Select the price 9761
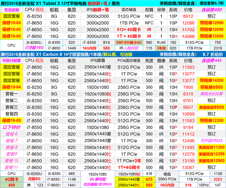The width and height of the screenshot is (226, 188). tap(188, 101)
